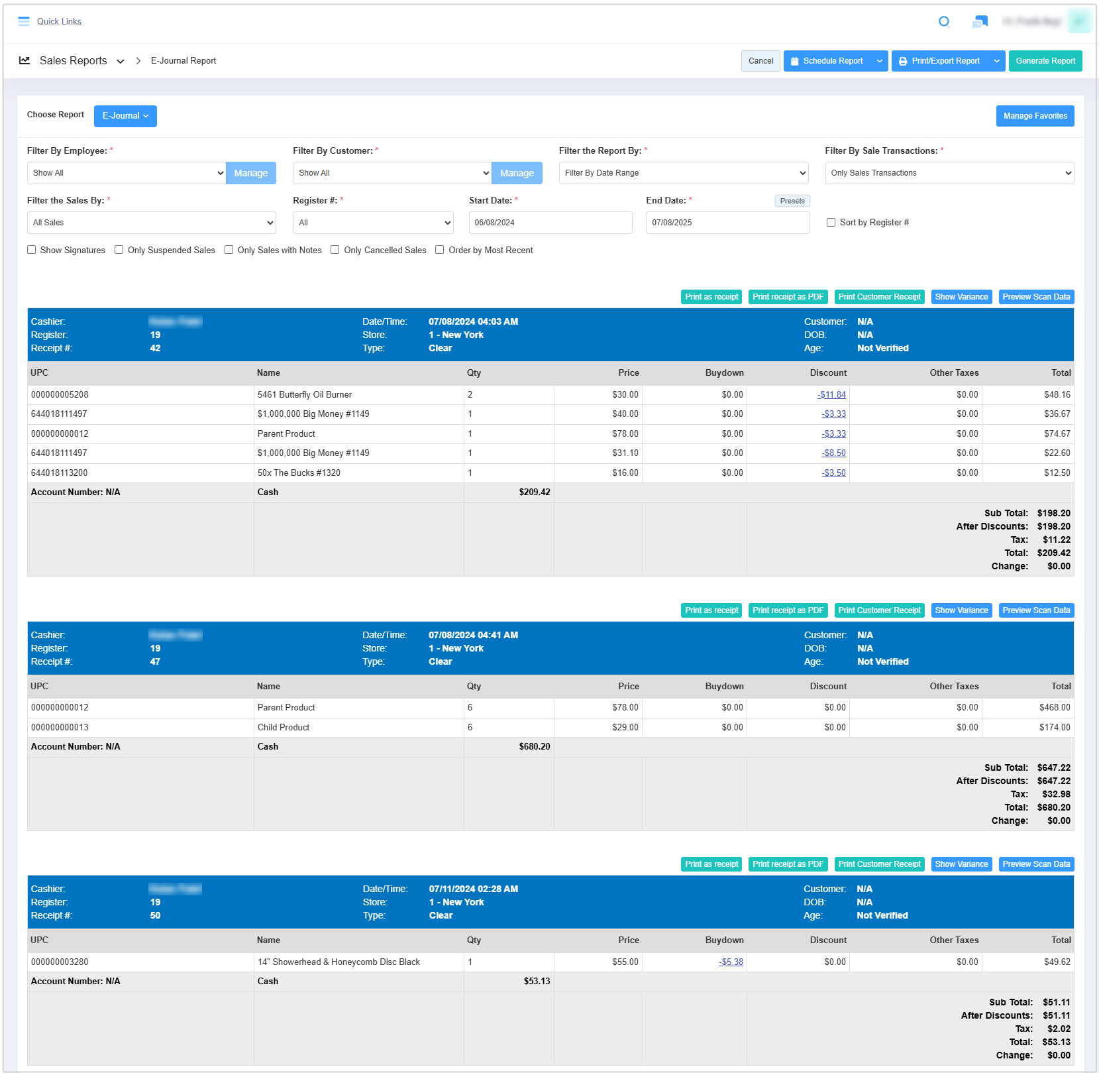Tick the Order by Most Recent checkbox
The height and width of the screenshot is (1073, 1099).
point(439,250)
